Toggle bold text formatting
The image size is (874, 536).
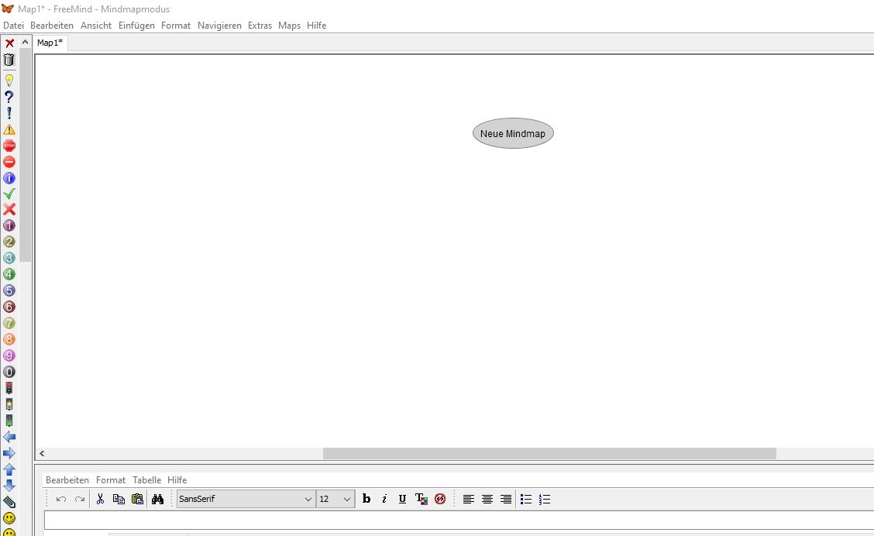point(366,500)
